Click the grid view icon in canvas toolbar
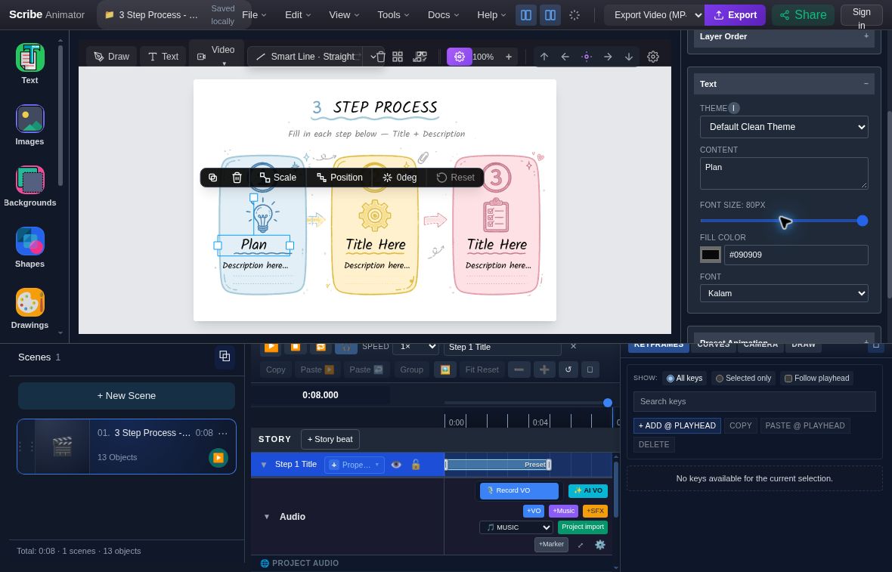 pos(398,56)
